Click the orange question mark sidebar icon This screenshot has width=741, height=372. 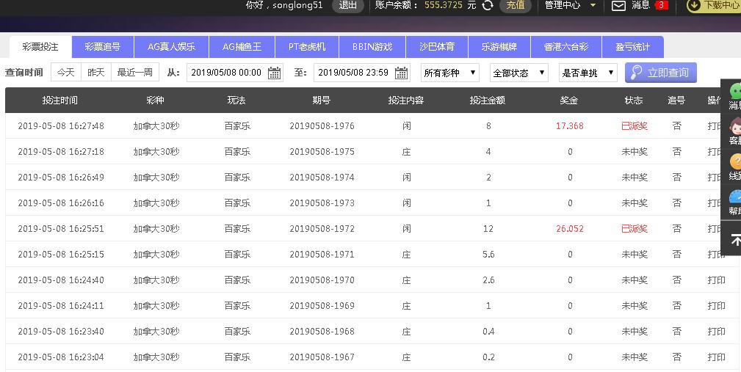click(734, 162)
